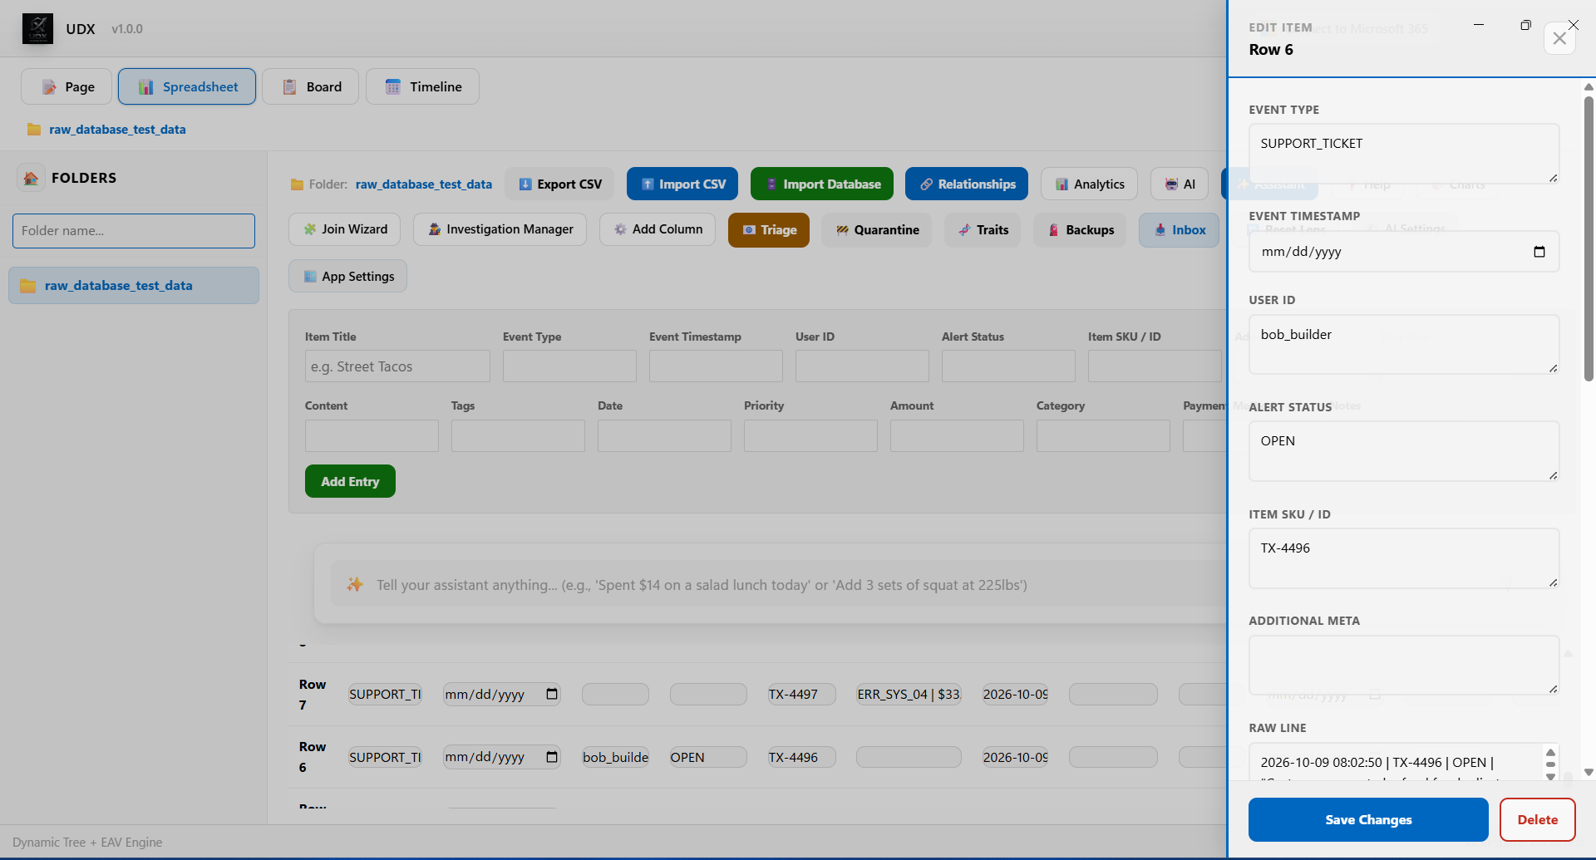
Task: Open the AI robot button
Action: tap(1180, 184)
